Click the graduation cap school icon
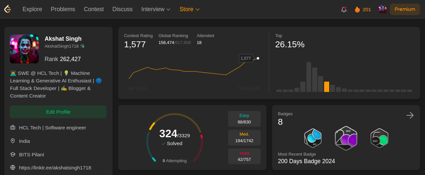 coord(13,154)
